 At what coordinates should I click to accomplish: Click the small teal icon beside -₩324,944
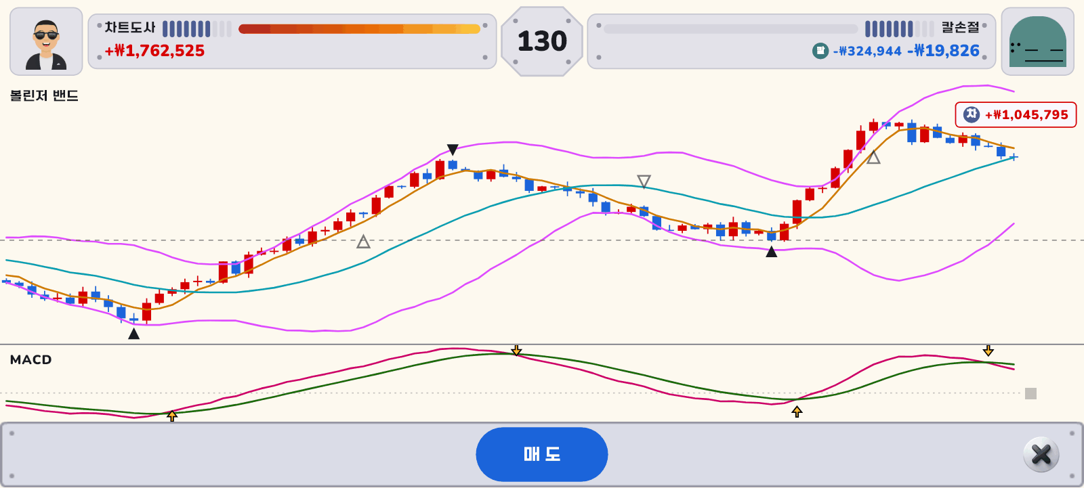tap(820, 51)
